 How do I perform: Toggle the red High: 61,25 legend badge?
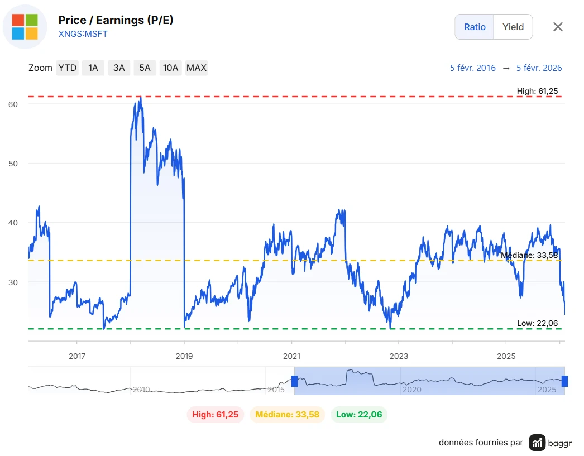[215, 415]
